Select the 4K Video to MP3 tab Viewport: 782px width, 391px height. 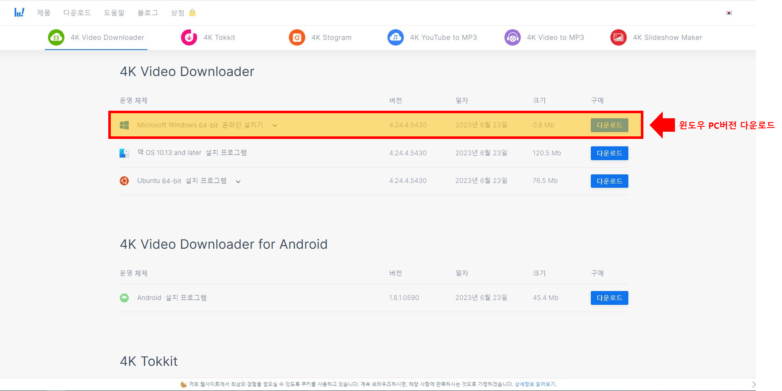click(544, 37)
